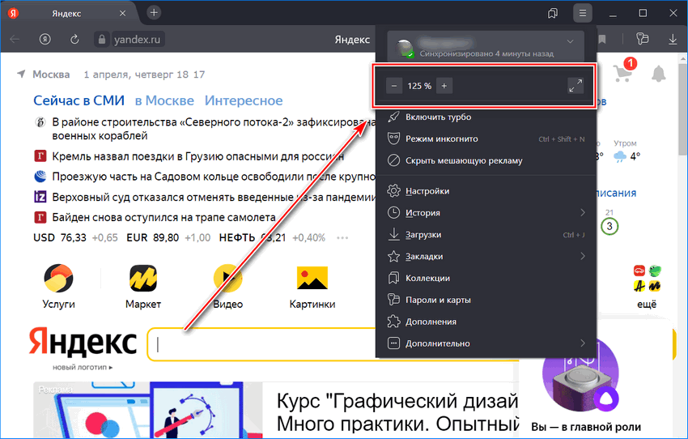Select Включить турбо
The width and height of the screenshot is (688, 439).
486,117
